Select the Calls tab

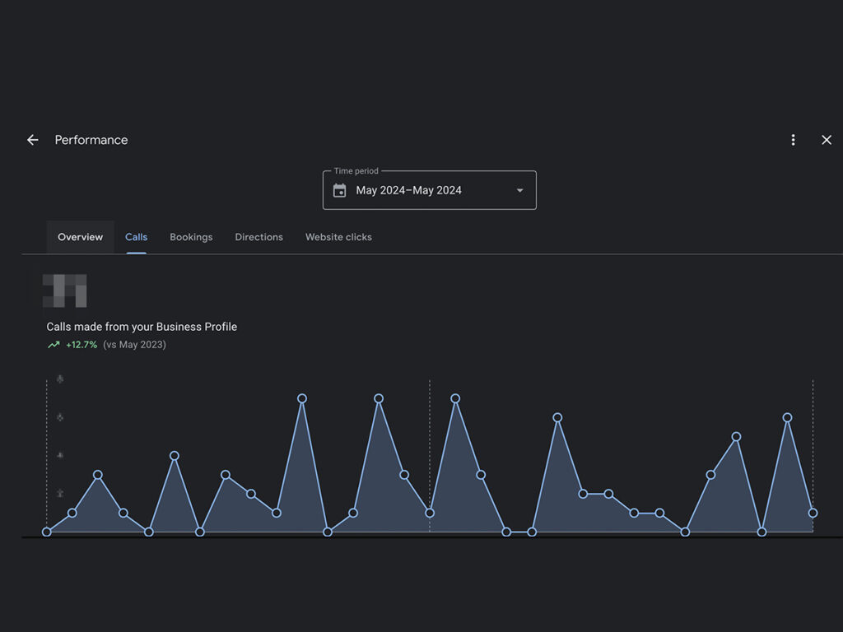tap(136, 237)
